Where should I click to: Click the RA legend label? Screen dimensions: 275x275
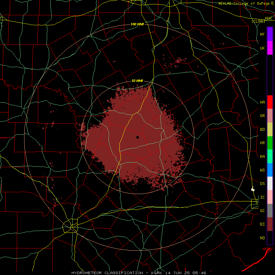click(262, 157)
